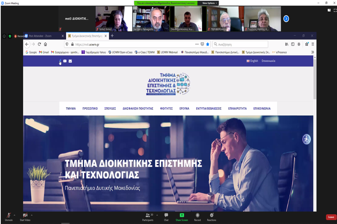Screen dimensions: 337x224
Task: Select the ΠΕΡΙΦΕΡΕΙΑΚΗ video thumbnail
Action: coord(225,19)
